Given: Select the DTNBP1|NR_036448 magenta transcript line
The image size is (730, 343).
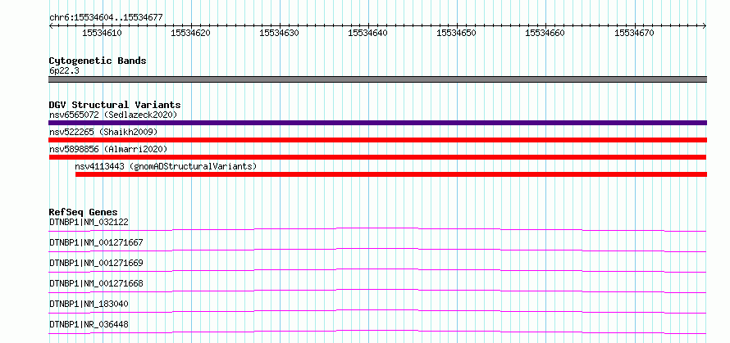Looking at the screenshot, I should point(377,332).
